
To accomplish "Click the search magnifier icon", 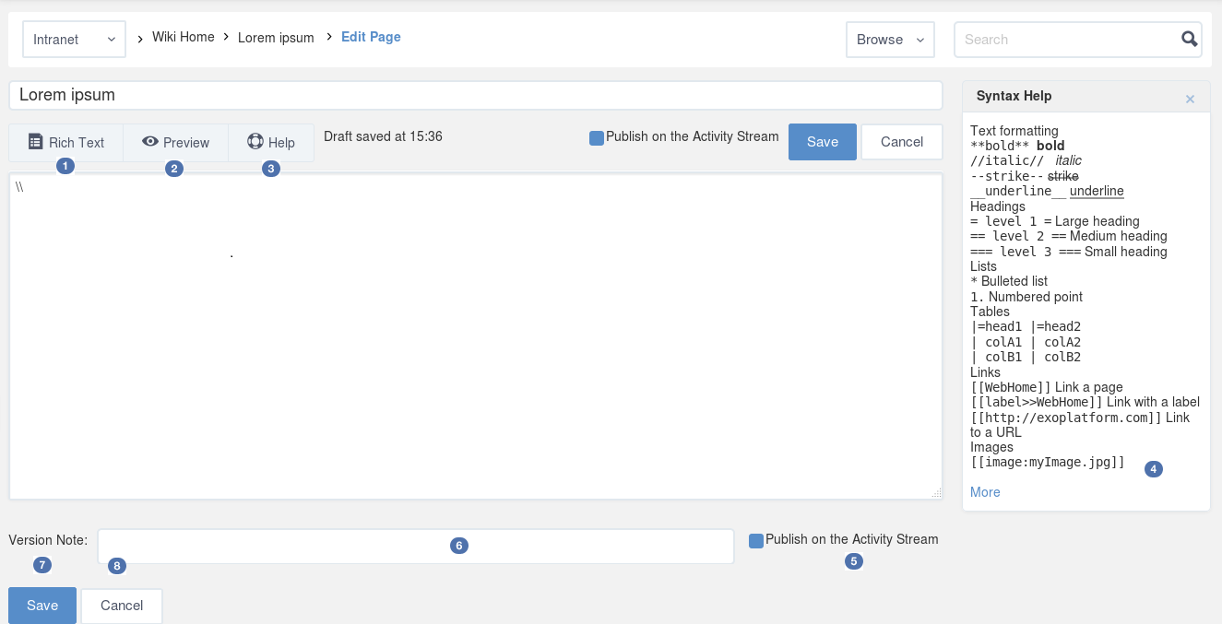I will 1190,39.
